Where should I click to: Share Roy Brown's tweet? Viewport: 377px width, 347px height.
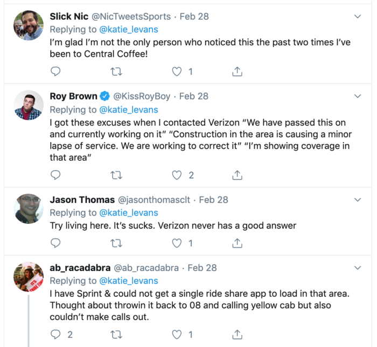(237, 175)
